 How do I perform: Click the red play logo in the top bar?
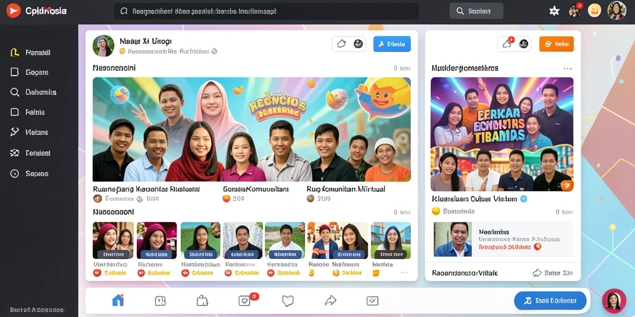coord(14,11)
